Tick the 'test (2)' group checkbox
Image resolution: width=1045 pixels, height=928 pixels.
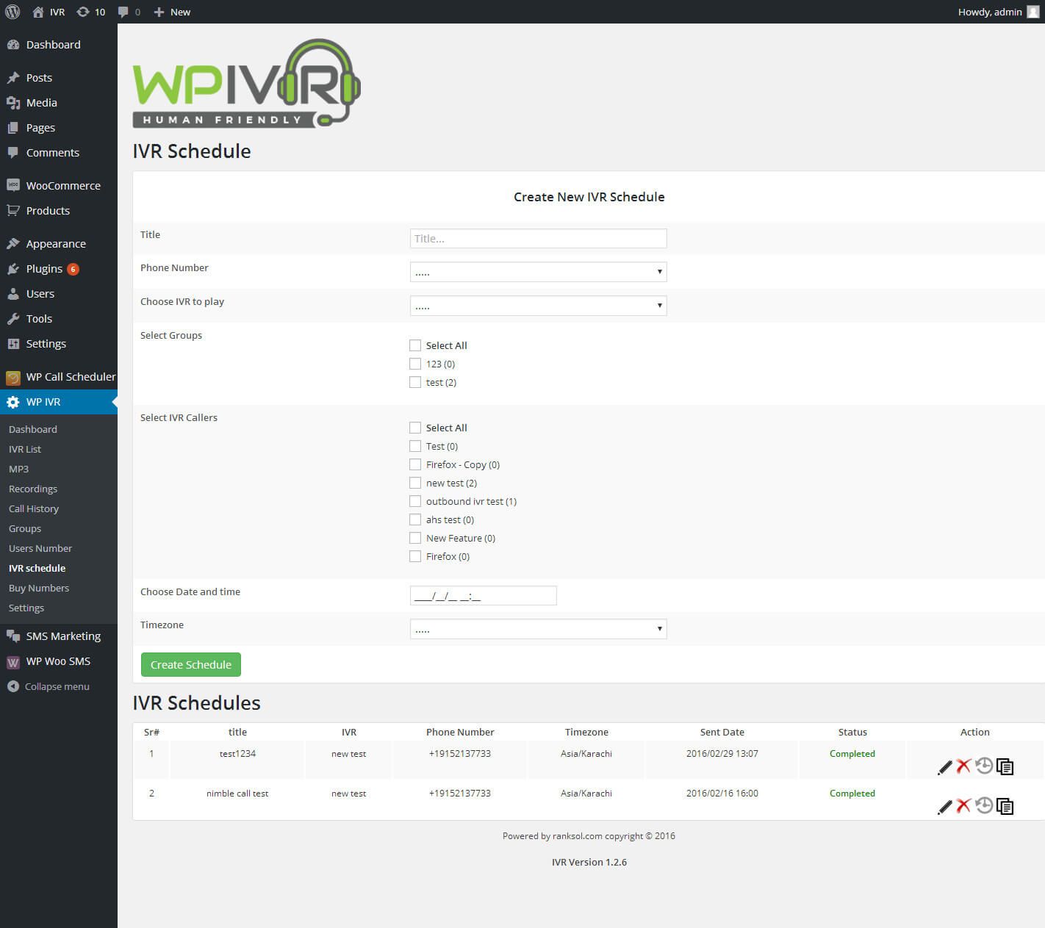(415, 382)
